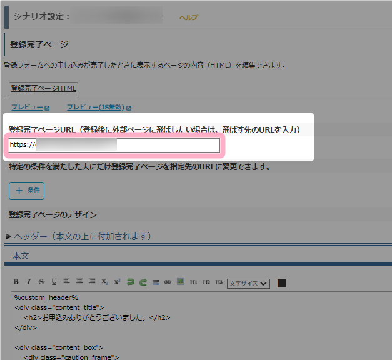The width and height of the screenshot is (392, 360).
Task: Open the 文字サイズ font size dropdown
Action: [248, 283]
